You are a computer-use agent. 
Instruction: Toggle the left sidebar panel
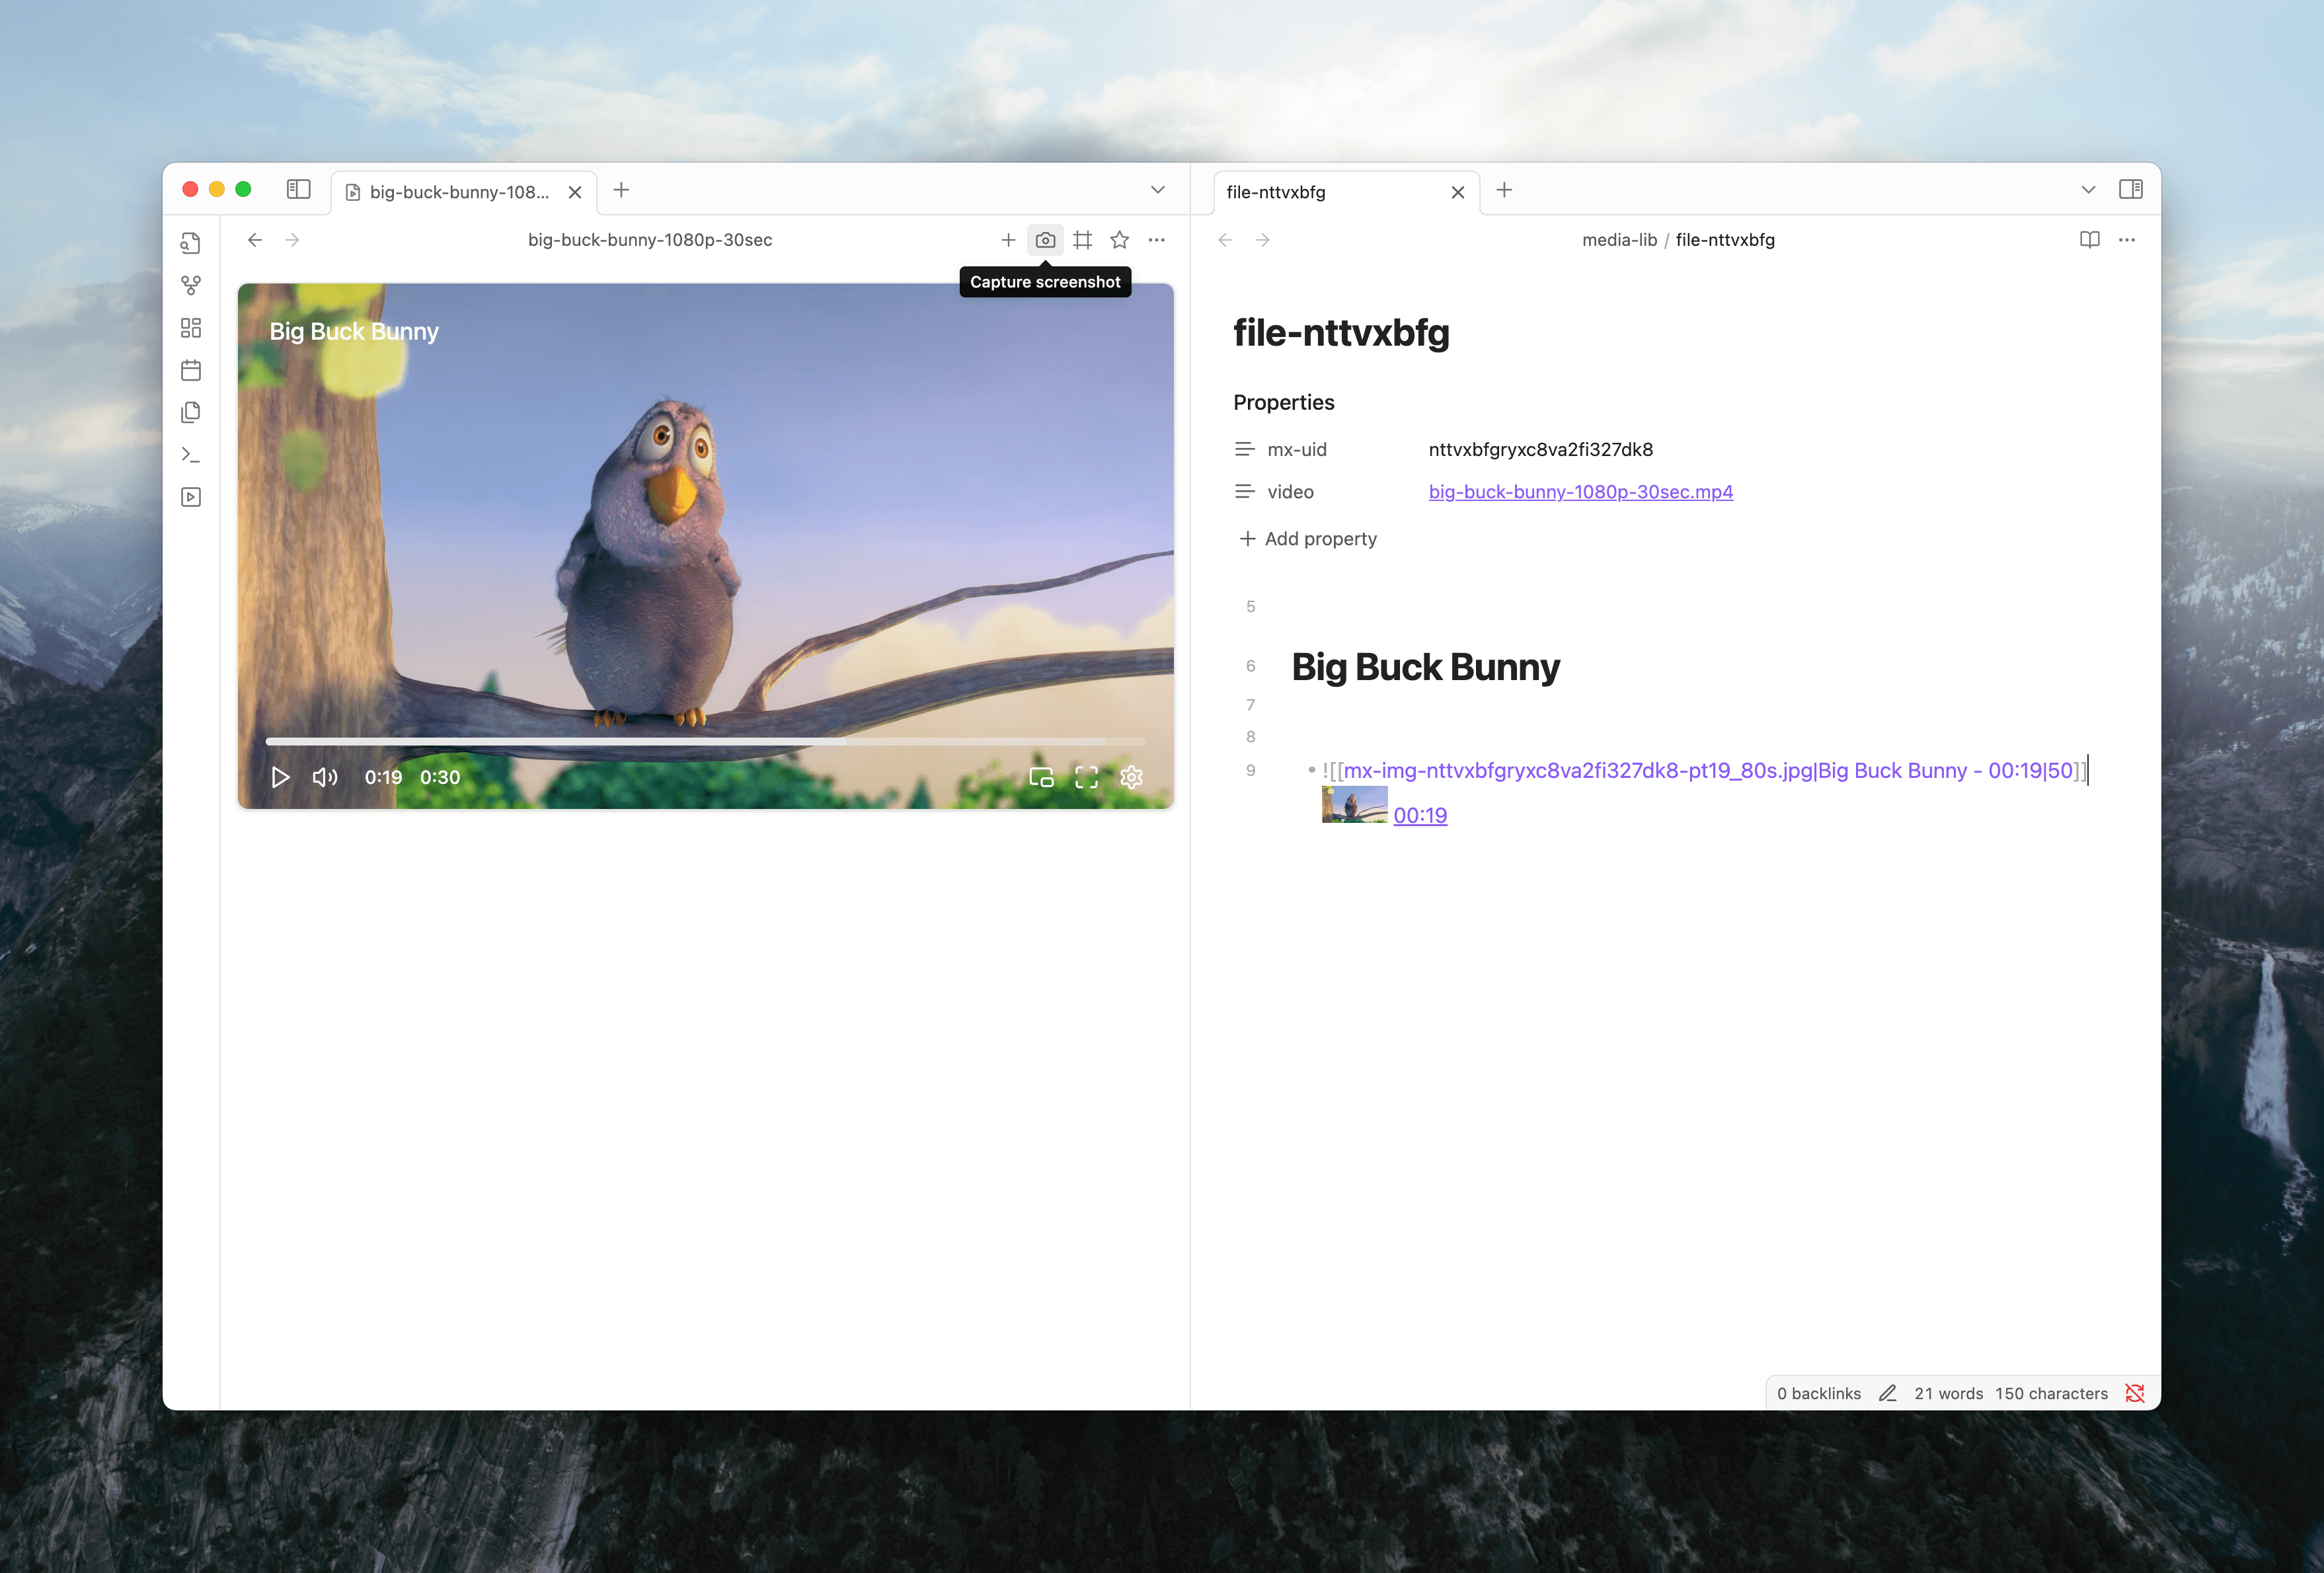[x=298, y=190]
